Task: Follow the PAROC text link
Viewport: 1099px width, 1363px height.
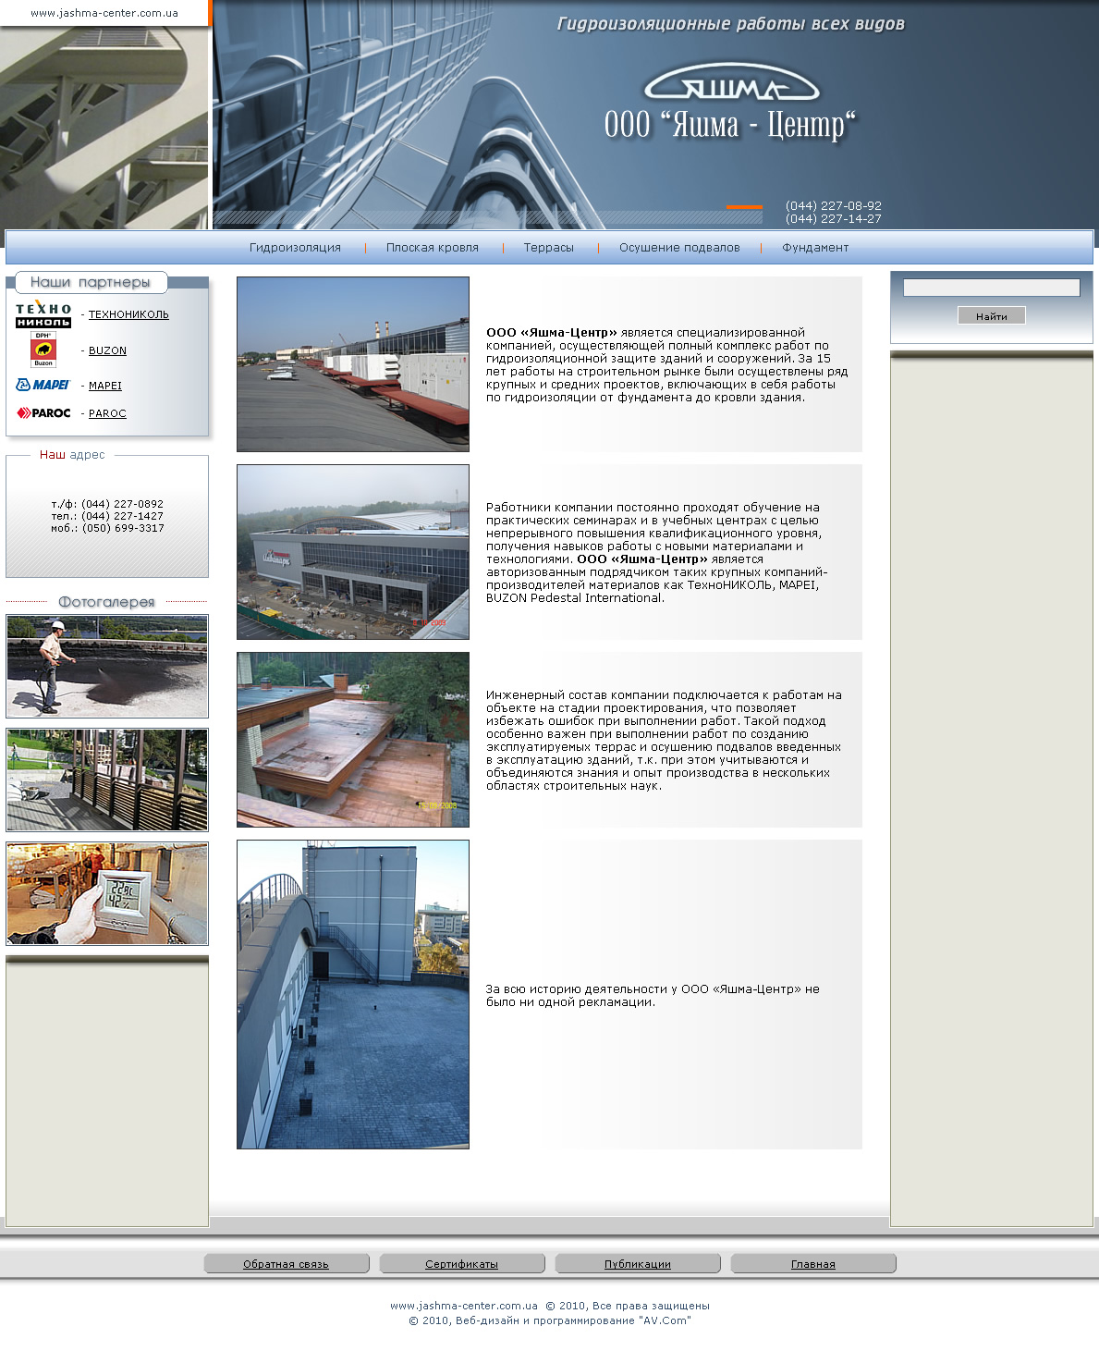Action: pyautogui.click(x=107, y=413)
